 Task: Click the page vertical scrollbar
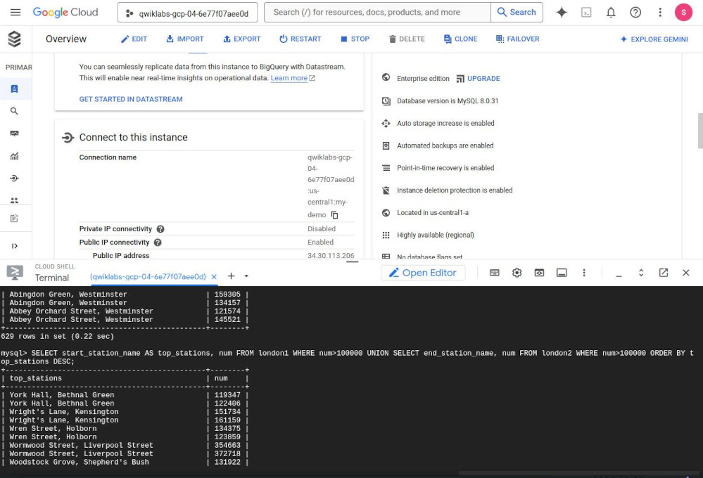click(x=700, y=131)
